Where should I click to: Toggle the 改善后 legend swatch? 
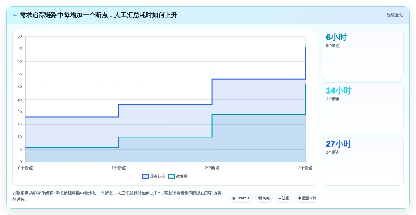click(x=171, y=177)
